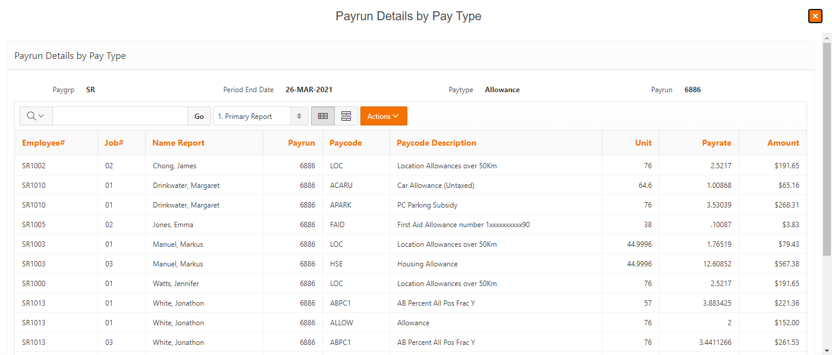Sort by the Amount column header

point(783,143)
